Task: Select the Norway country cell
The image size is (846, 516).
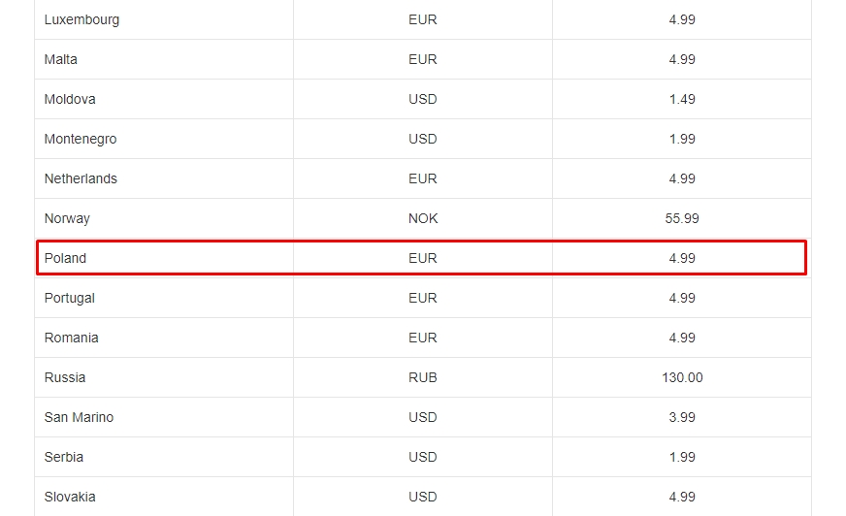Action: [x=67, y=218]
